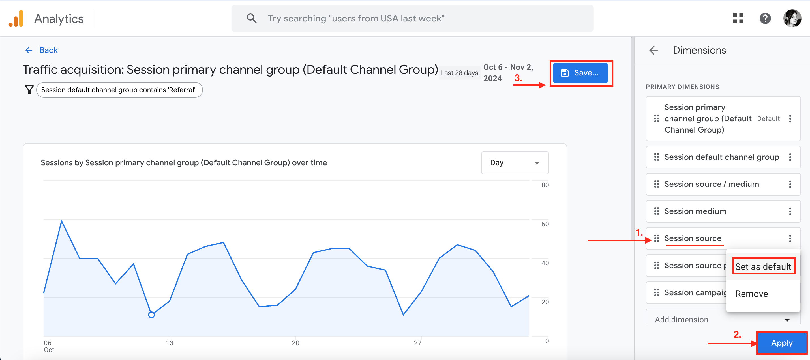Screen dimensions: 810x360
Task: Open three-dot menu for Session default channel group
Action: (790, 157)
